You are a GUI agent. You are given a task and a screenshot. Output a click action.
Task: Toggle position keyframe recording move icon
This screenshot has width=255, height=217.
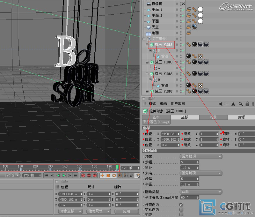[102, 175]
